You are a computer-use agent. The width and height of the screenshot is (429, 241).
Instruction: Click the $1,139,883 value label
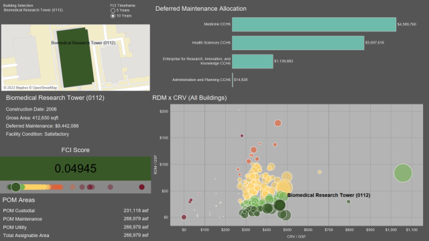[x=284, y=61]
